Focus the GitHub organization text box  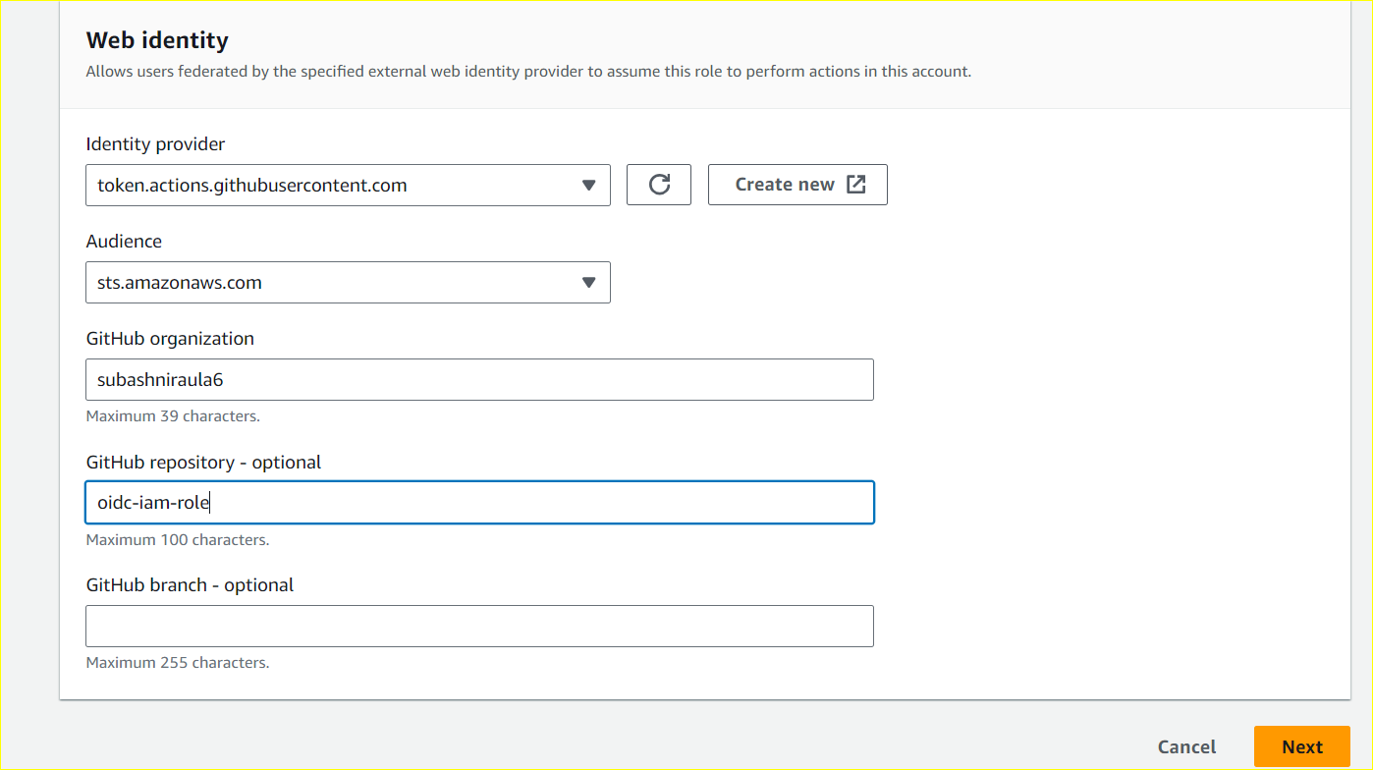point(479,379)
